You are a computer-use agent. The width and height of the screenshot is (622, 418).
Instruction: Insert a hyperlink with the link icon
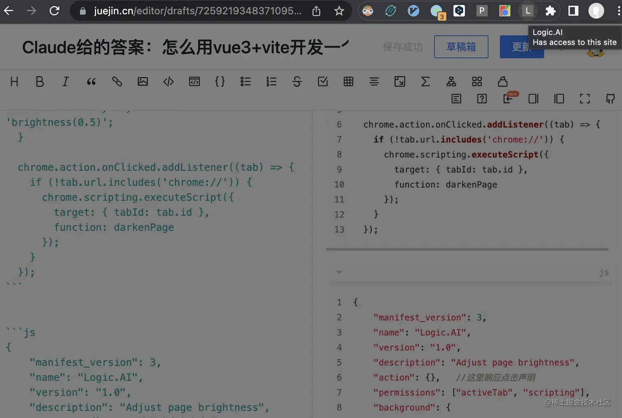[117, 81]
